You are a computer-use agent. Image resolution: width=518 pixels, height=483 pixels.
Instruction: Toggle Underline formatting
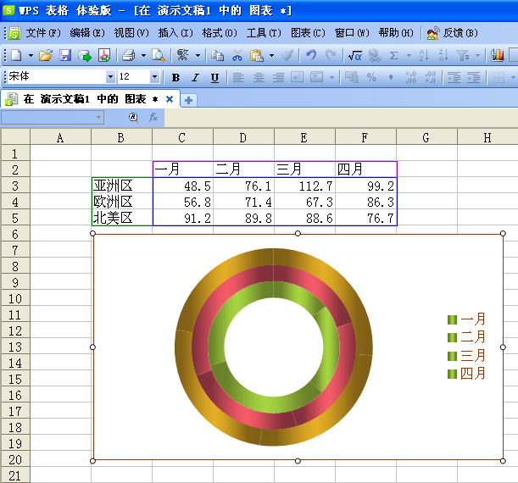pos(214,77)
